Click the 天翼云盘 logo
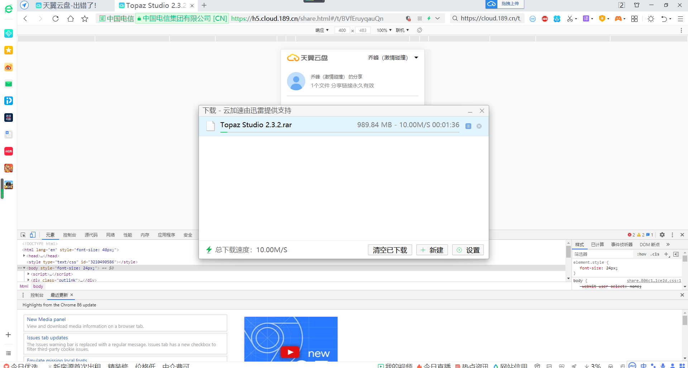688x368 pixels. pos(307,58)
